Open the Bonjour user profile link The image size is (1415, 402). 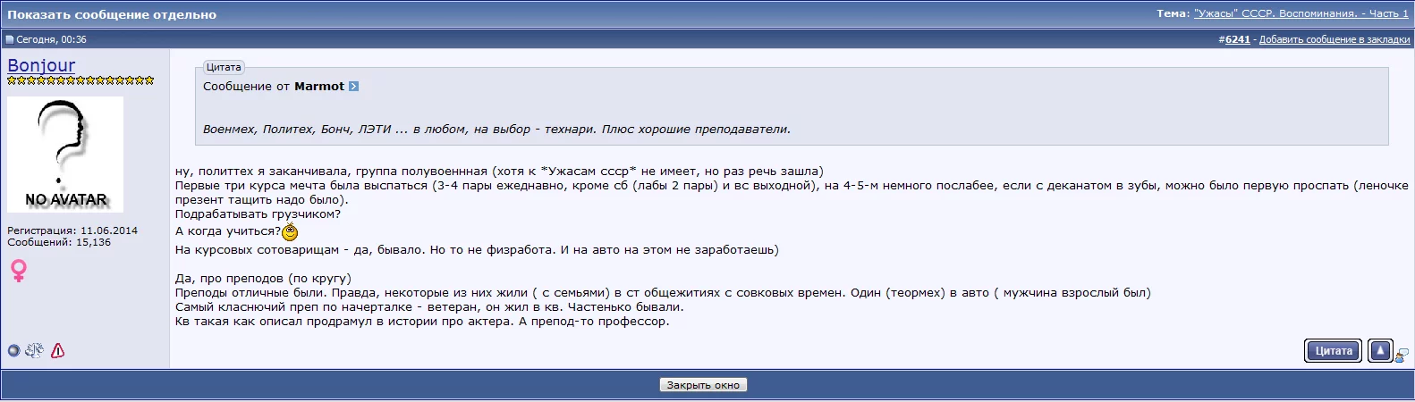point(41,65)
